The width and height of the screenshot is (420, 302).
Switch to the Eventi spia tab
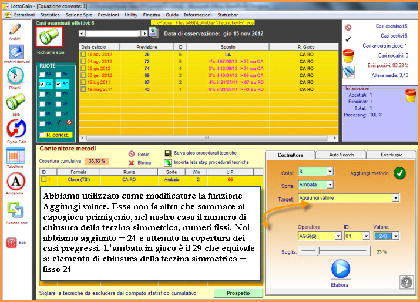(x=391, y=155)
